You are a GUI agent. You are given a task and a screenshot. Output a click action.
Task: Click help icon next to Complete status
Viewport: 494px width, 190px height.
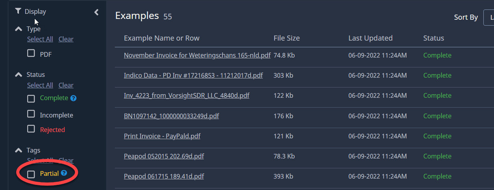[x=73, y=98]
